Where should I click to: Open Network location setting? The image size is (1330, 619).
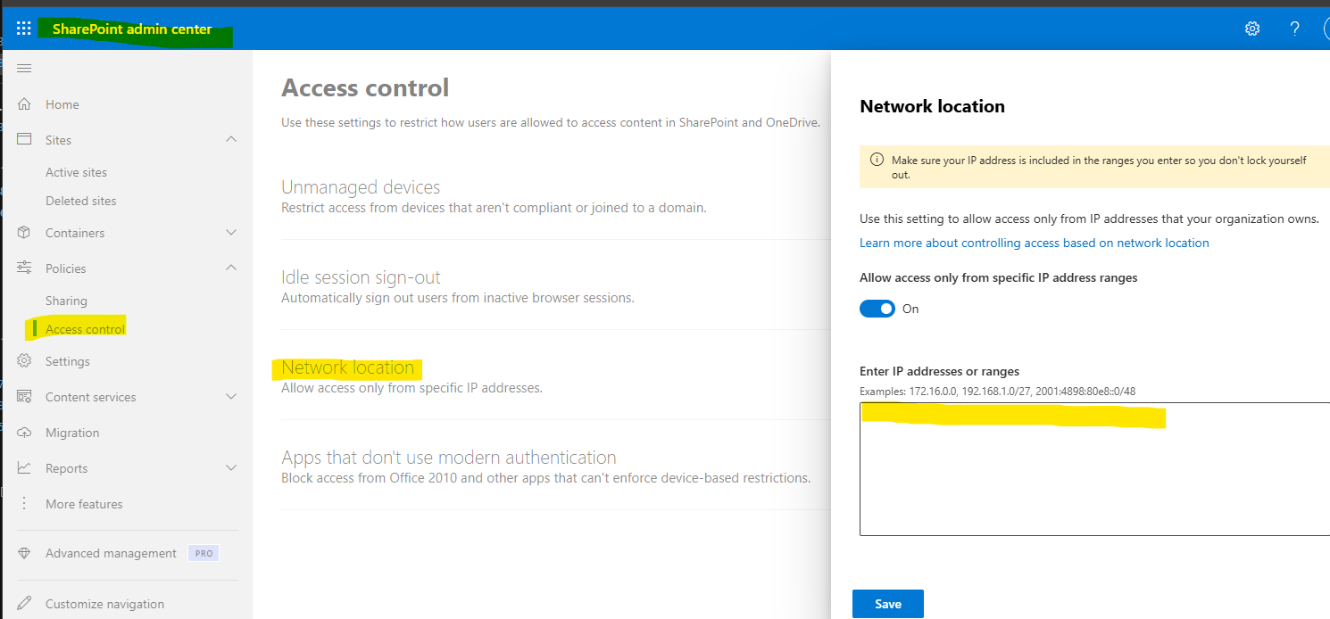pos(347,367)
